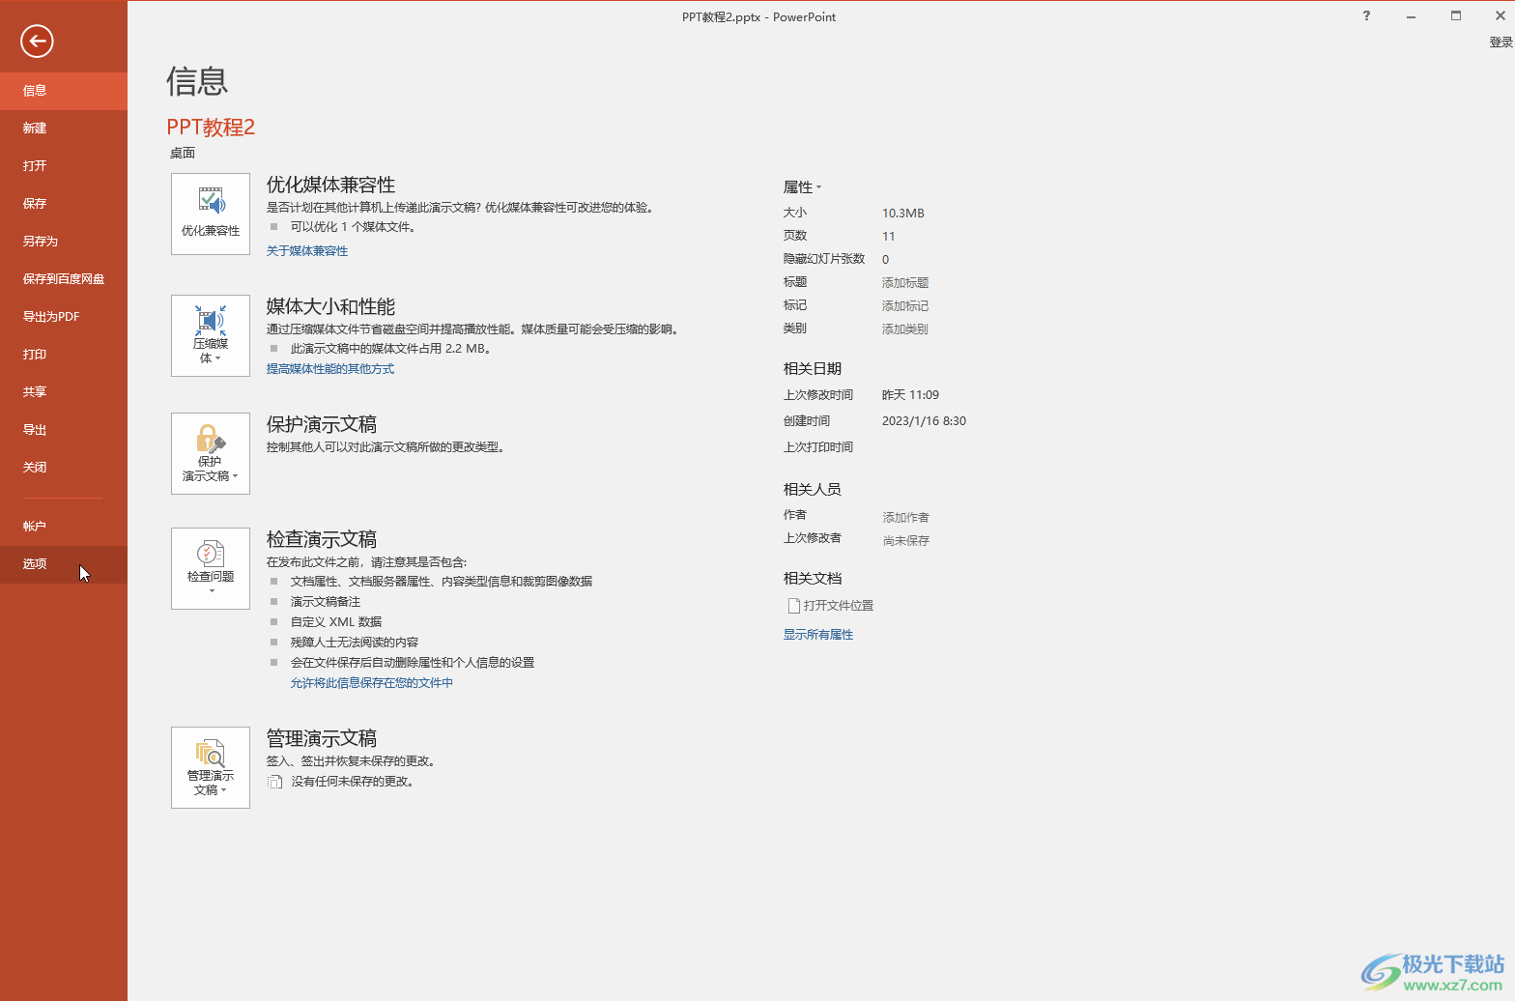Click the file size value 10.3MB
Image resolution: width=1515 pixels, height=1001 pixels.
pyautogui.click(x=903, y=214)
